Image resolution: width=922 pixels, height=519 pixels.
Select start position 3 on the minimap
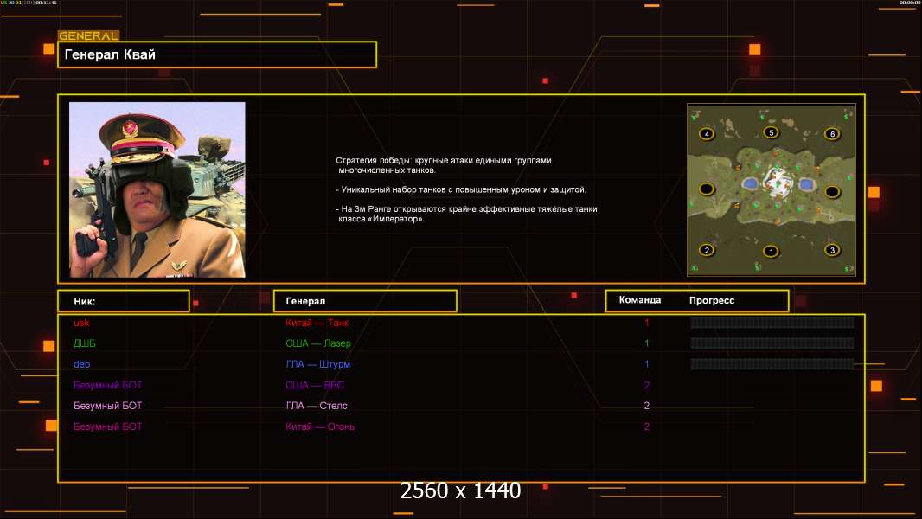(x=832, y=250)
